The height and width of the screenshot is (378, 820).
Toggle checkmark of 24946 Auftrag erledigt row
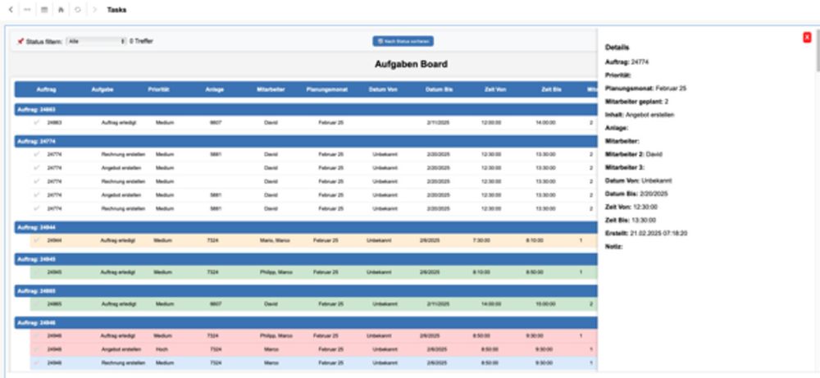click(37, 335)
